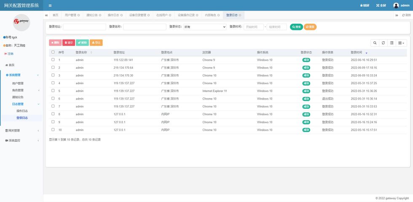Click the table refresh icon
Viewport: 413px width, 202px height.
tap(383, 43)
